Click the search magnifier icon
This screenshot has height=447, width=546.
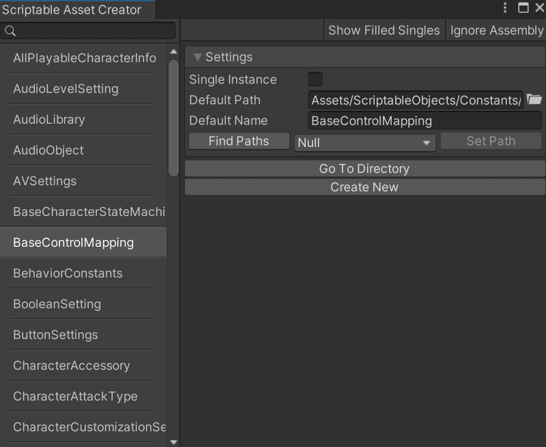[9, 30]
